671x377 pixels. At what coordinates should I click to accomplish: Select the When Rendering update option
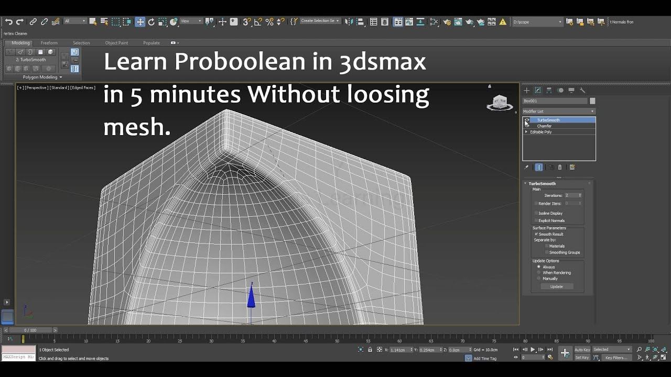point(539,273)
